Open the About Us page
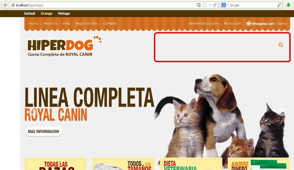The image size is (294, 170). (50, 23)
